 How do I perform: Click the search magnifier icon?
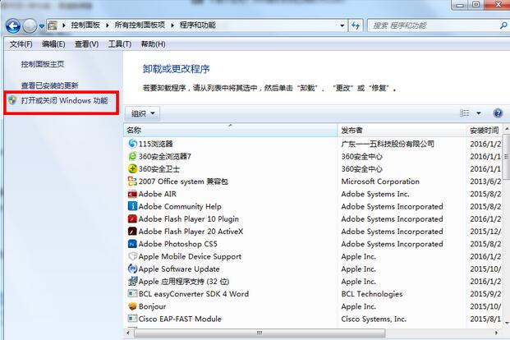[503, 25]
